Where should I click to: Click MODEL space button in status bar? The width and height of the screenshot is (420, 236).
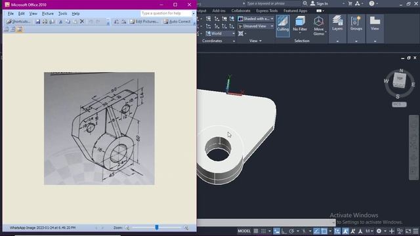coord(244,231)
